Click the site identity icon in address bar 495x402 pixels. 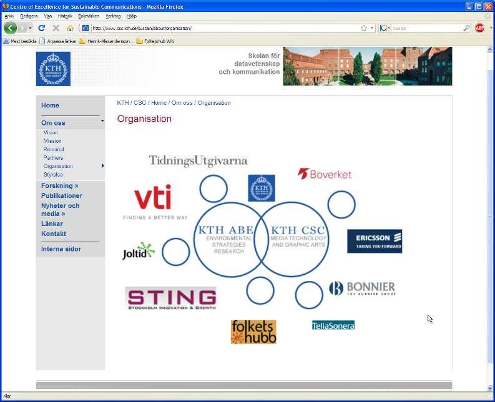tap(86, 29)
